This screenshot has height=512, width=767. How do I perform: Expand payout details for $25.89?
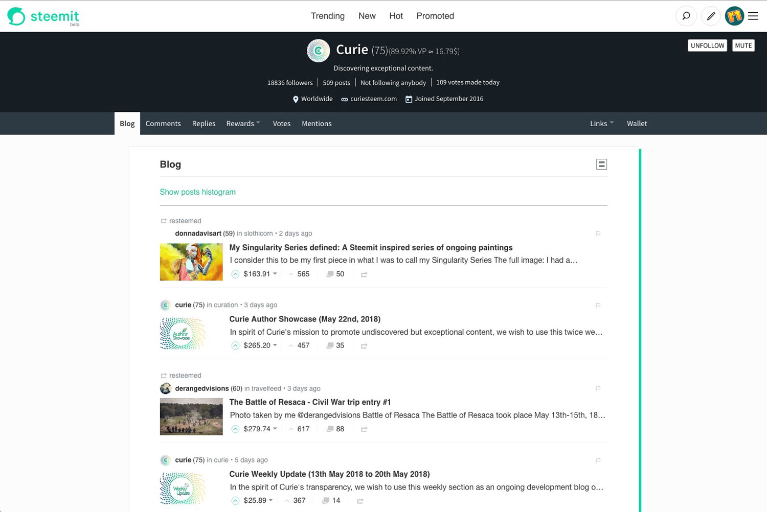tap(258, 500)
